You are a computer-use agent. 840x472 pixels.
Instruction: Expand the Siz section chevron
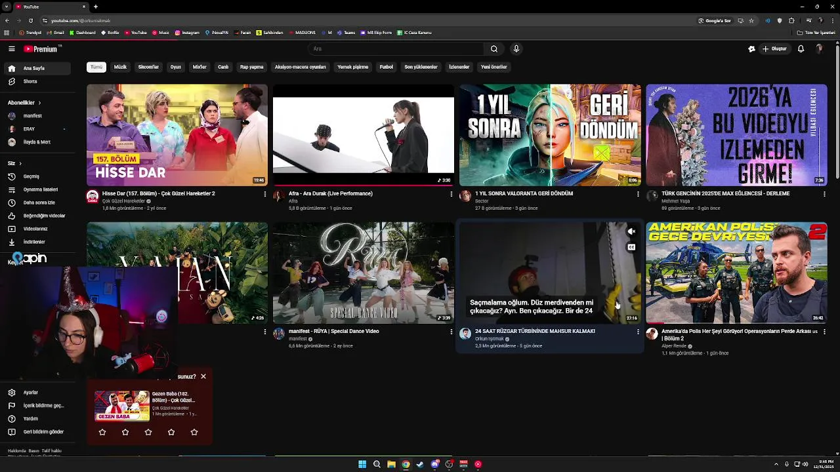click(x=20, y=163)
